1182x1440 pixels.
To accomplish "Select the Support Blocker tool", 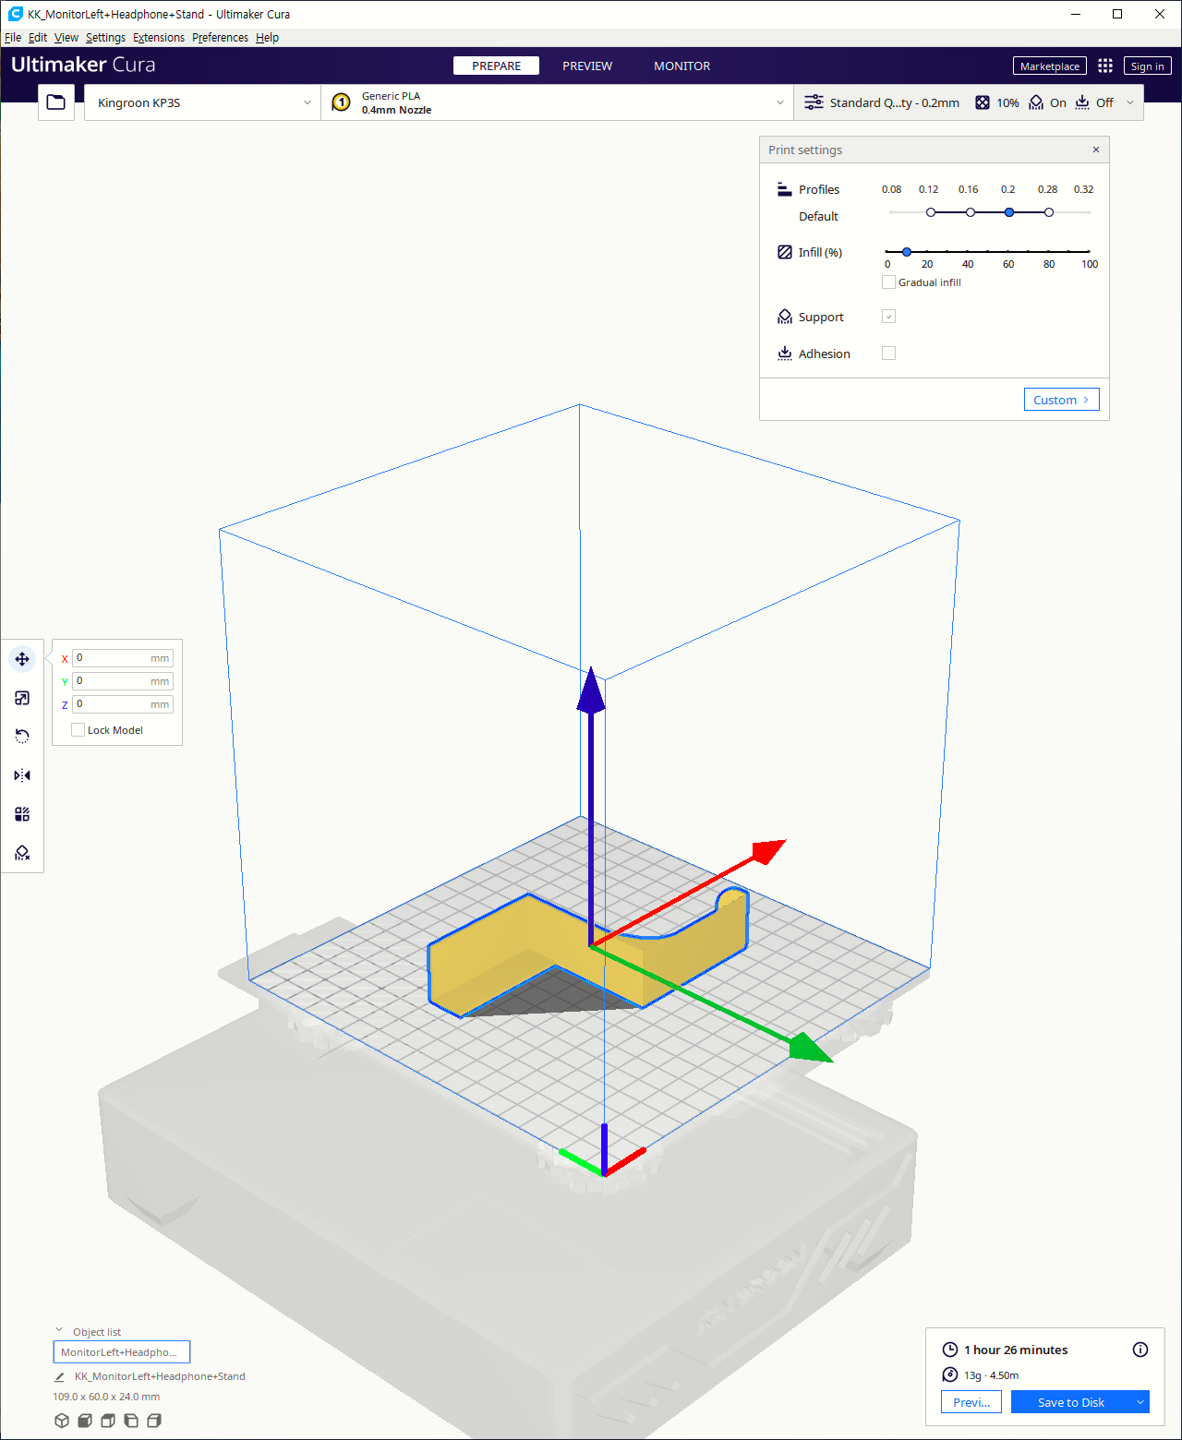I will [22, 853].
